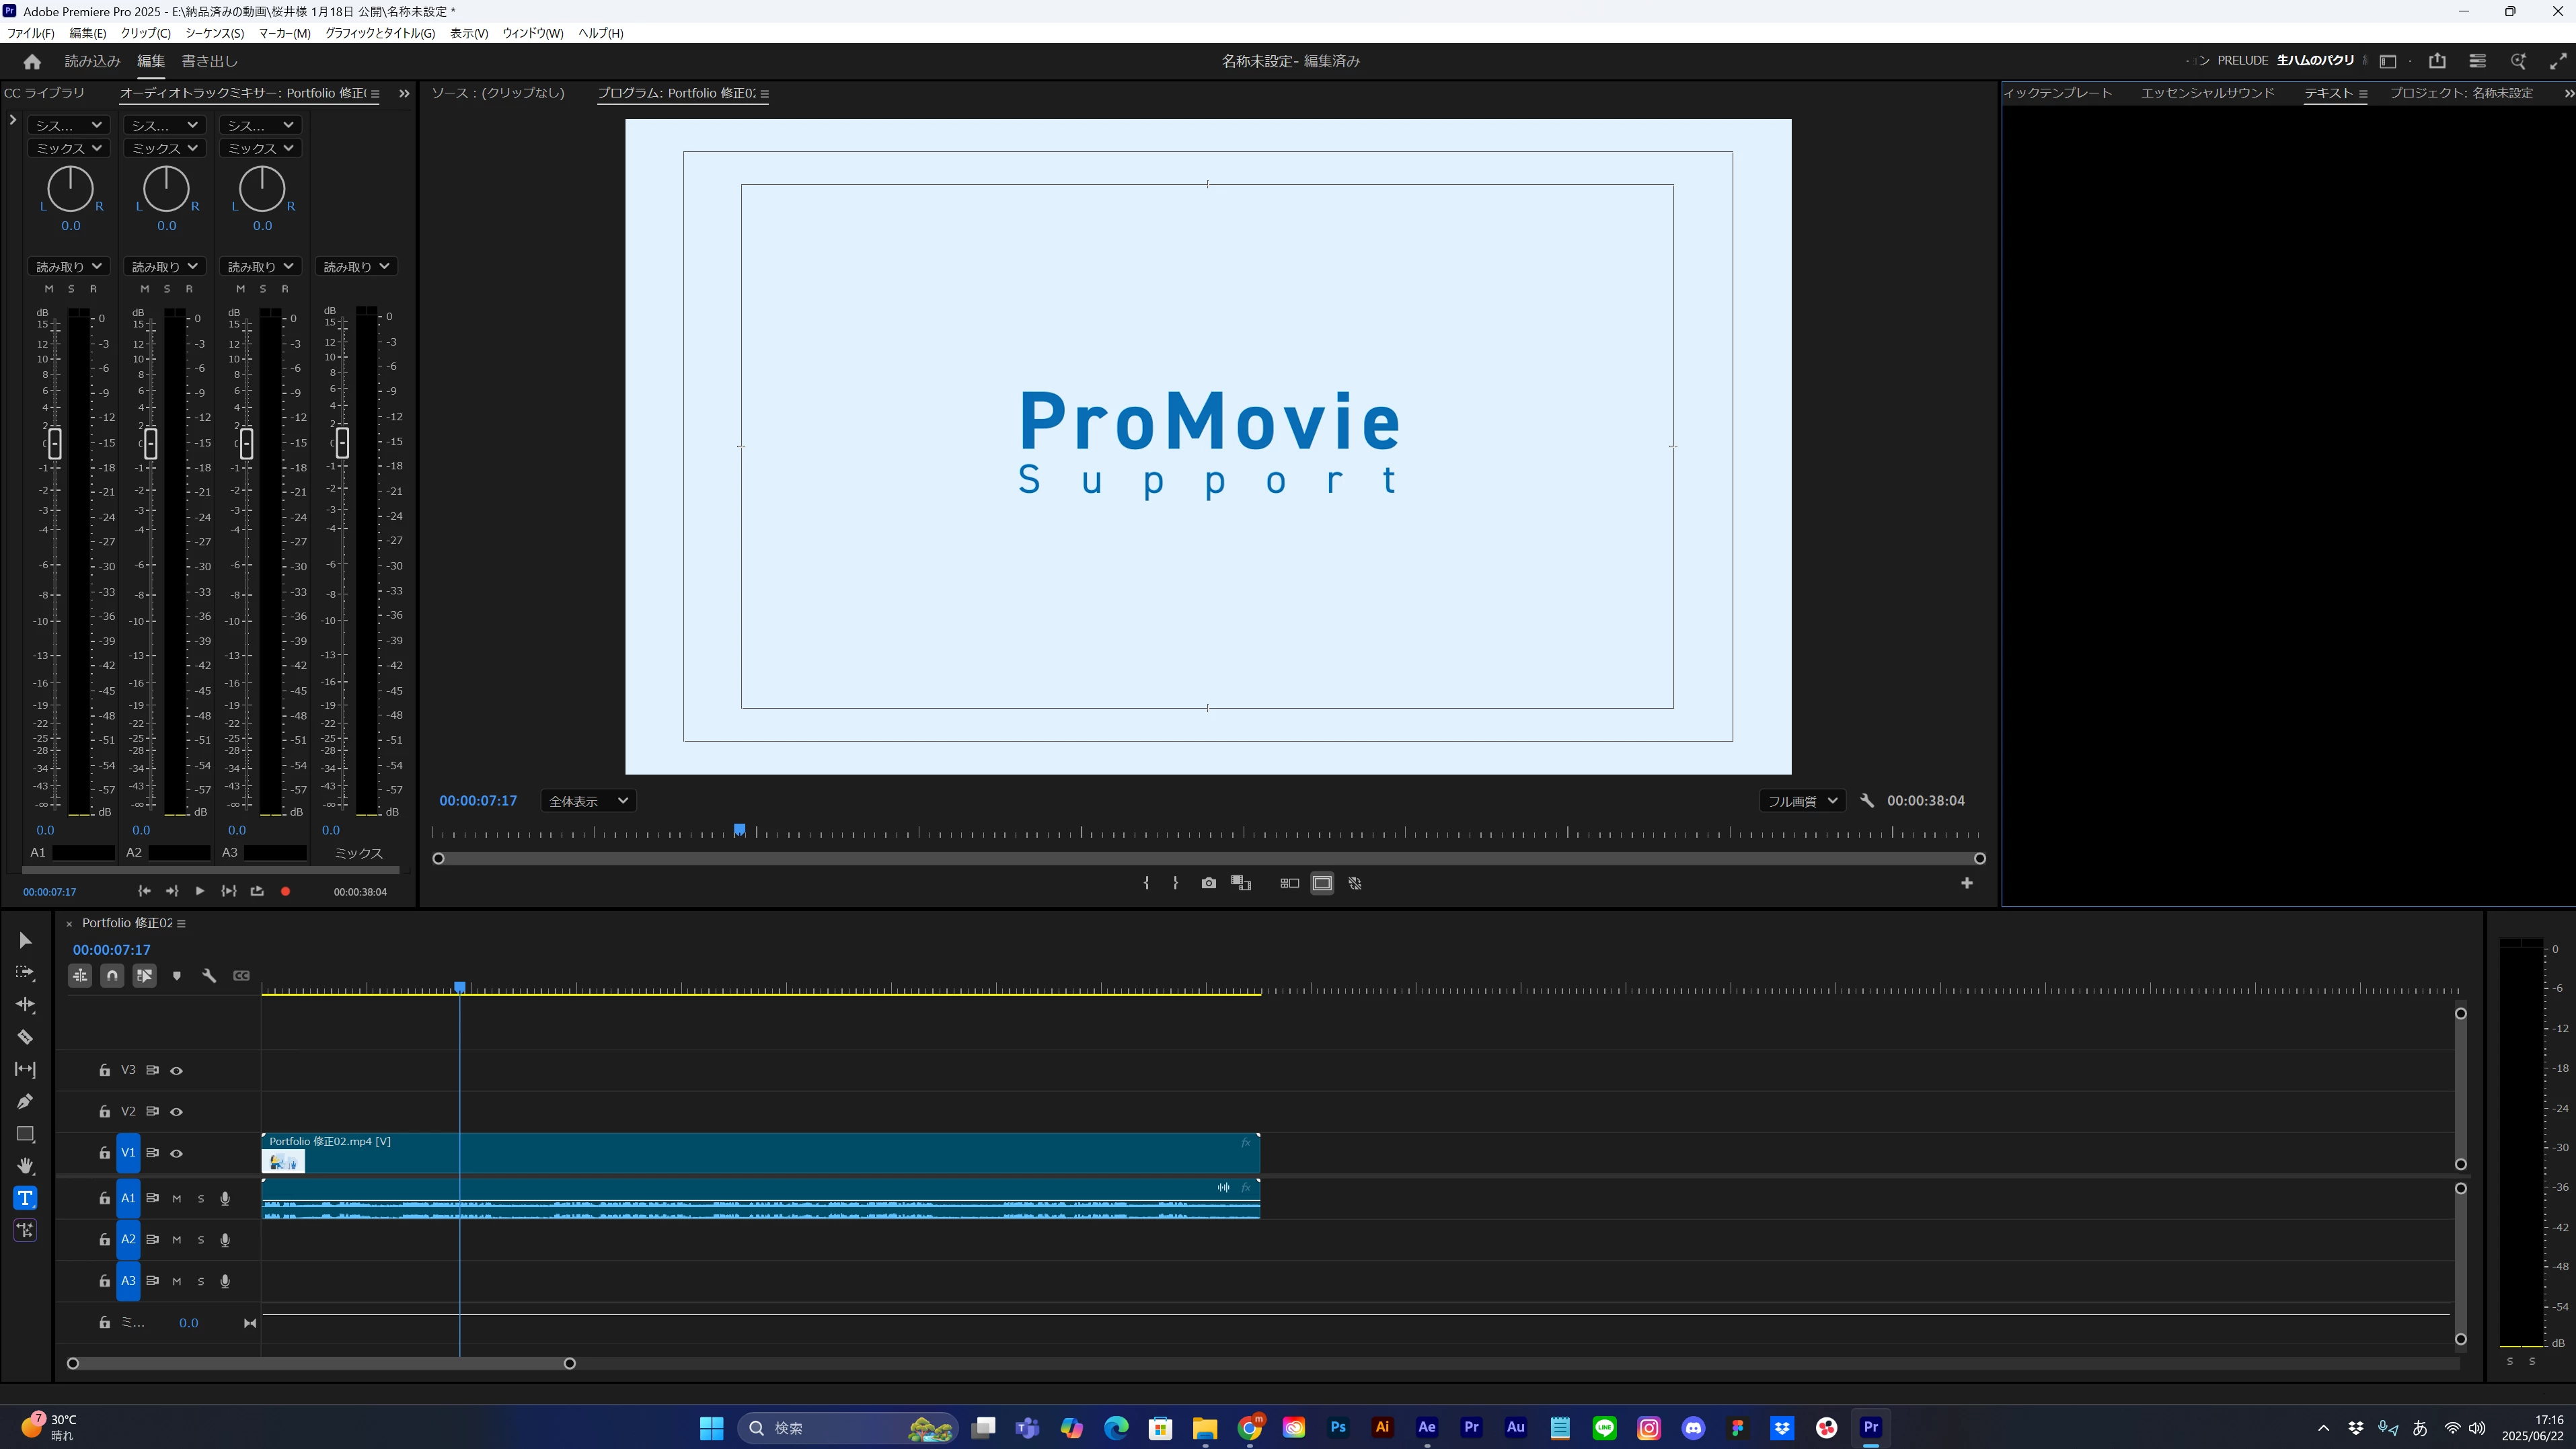This screenshot has width=2576, height=1449.
Task: Click the A1 pan knob
Action: [x=70, y=188]
